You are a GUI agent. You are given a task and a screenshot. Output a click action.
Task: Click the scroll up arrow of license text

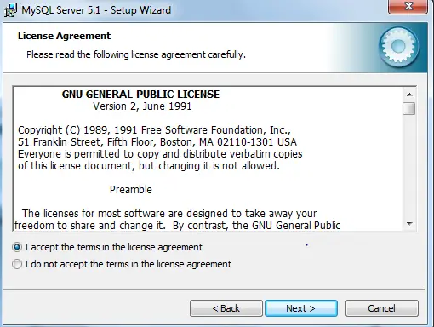(x=409, y=95)
